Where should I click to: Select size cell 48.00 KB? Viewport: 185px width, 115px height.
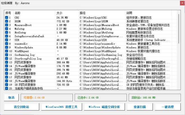click(x=62, y=40)
